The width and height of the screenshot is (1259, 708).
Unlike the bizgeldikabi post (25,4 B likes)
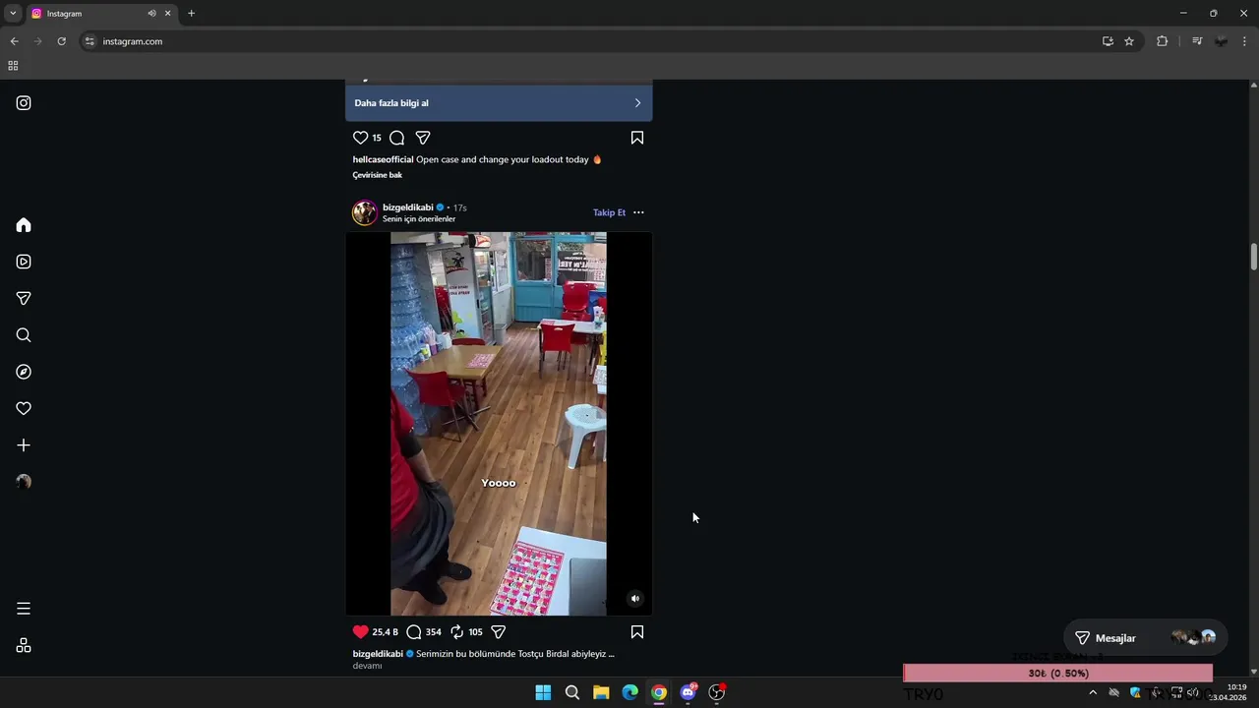tap(360, 632)
